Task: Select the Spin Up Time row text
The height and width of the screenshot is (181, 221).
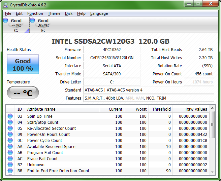Action: (40, 116)
